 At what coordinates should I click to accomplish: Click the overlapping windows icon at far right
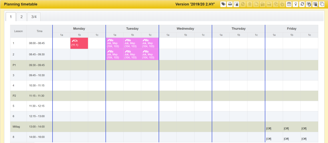point(322,4)
